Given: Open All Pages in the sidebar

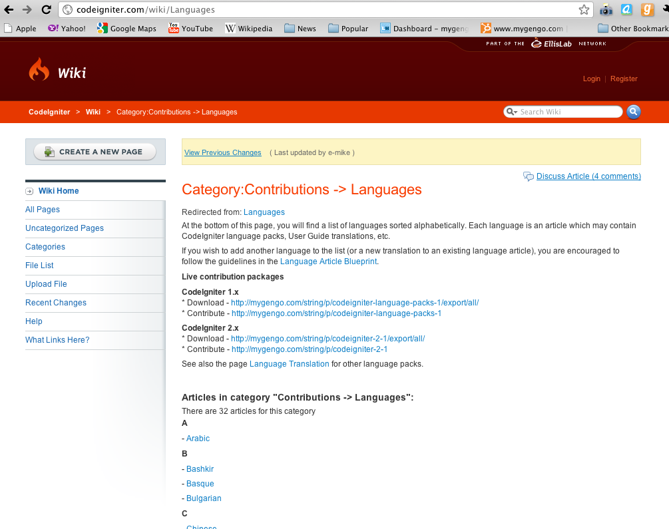Looking at the screenshot, I should [x=42, y=210].
